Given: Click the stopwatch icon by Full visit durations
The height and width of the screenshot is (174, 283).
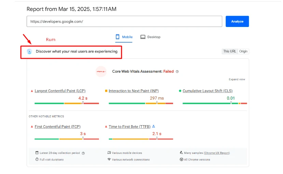Looking at the screenshot, I should 37,159.
